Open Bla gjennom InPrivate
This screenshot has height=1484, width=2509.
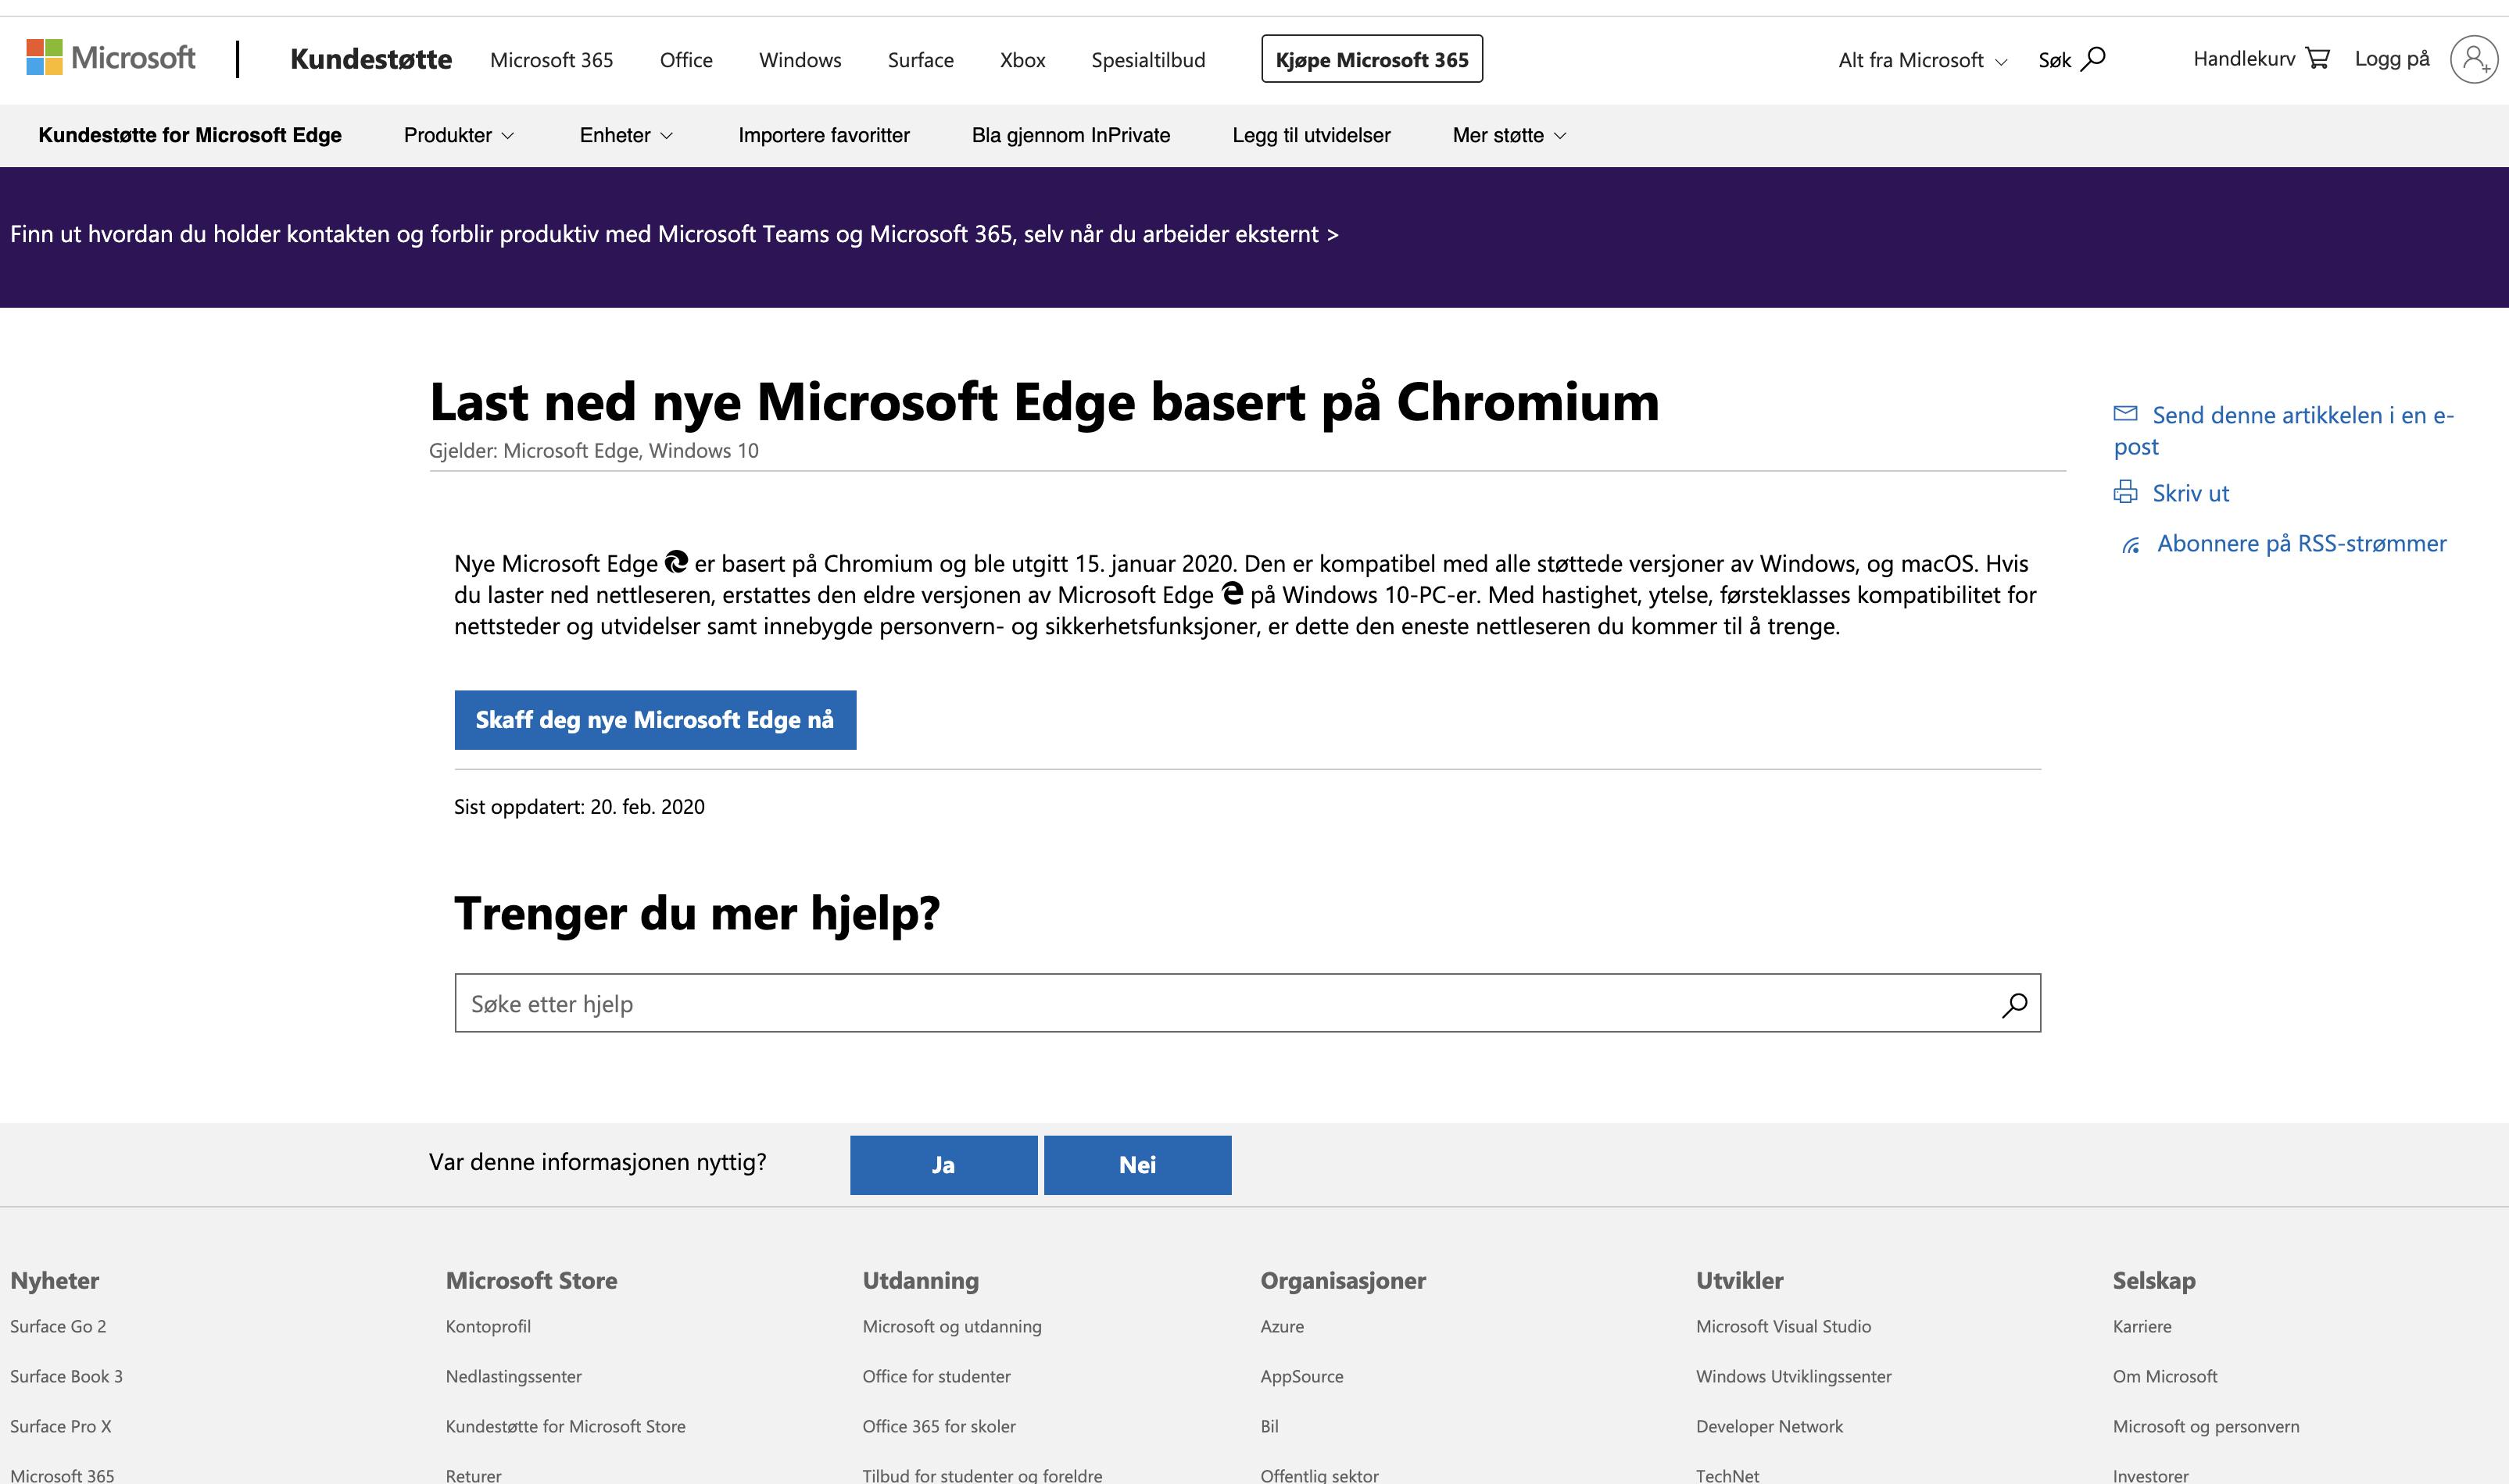click(x=1070, y=135)
